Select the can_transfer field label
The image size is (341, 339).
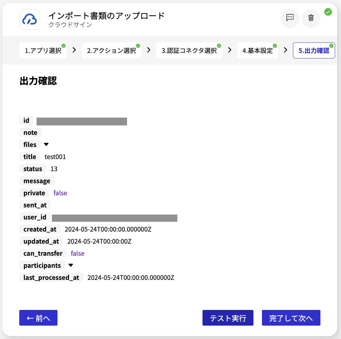tap(43, 253)
